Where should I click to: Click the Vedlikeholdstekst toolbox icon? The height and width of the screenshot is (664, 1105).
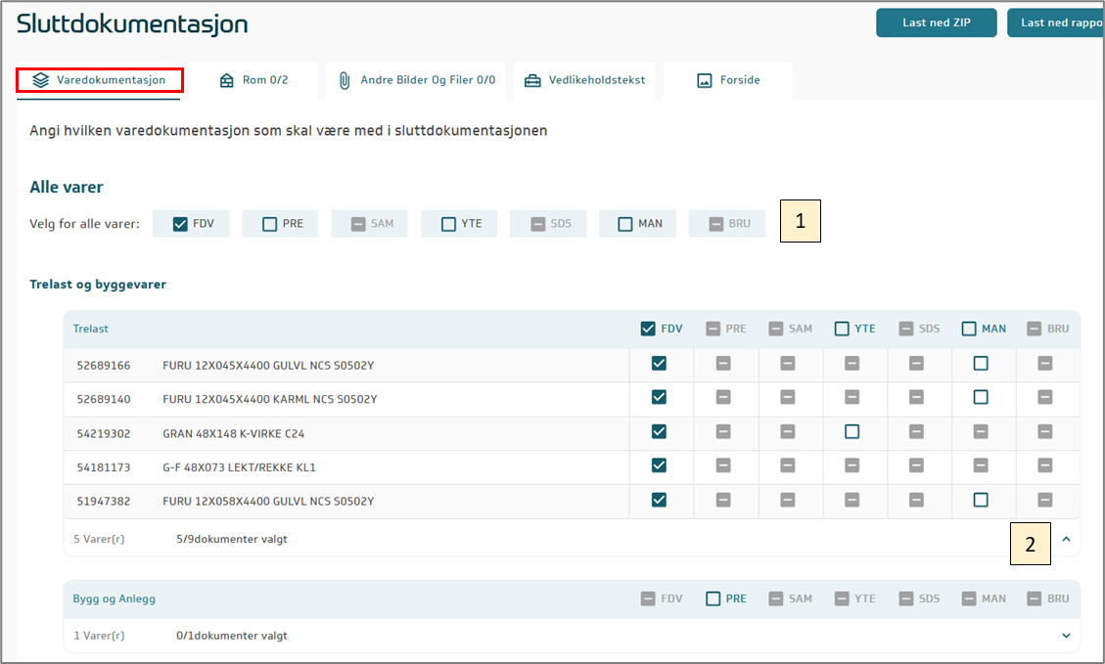point(532,80)
